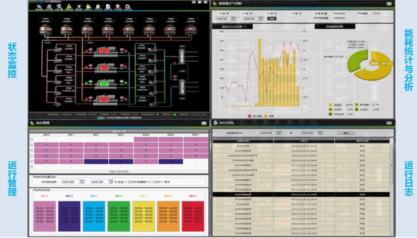417x238 pixels.
Task: Select the 周末 weekend radio button
Action: (x=162, y=182)
